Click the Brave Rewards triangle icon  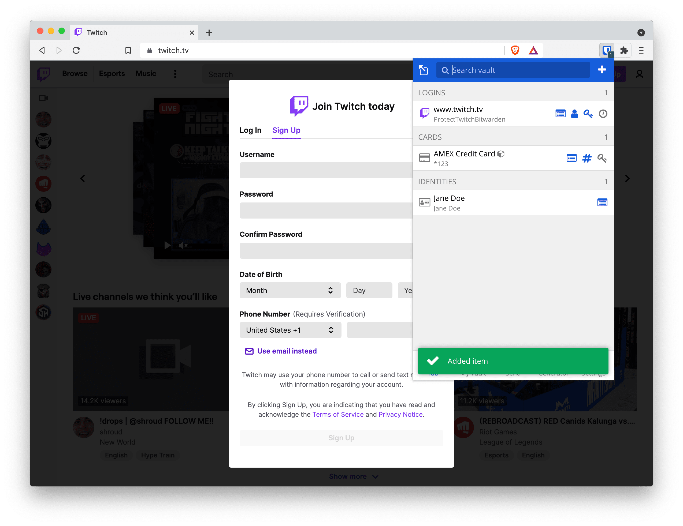pos(533,50)
